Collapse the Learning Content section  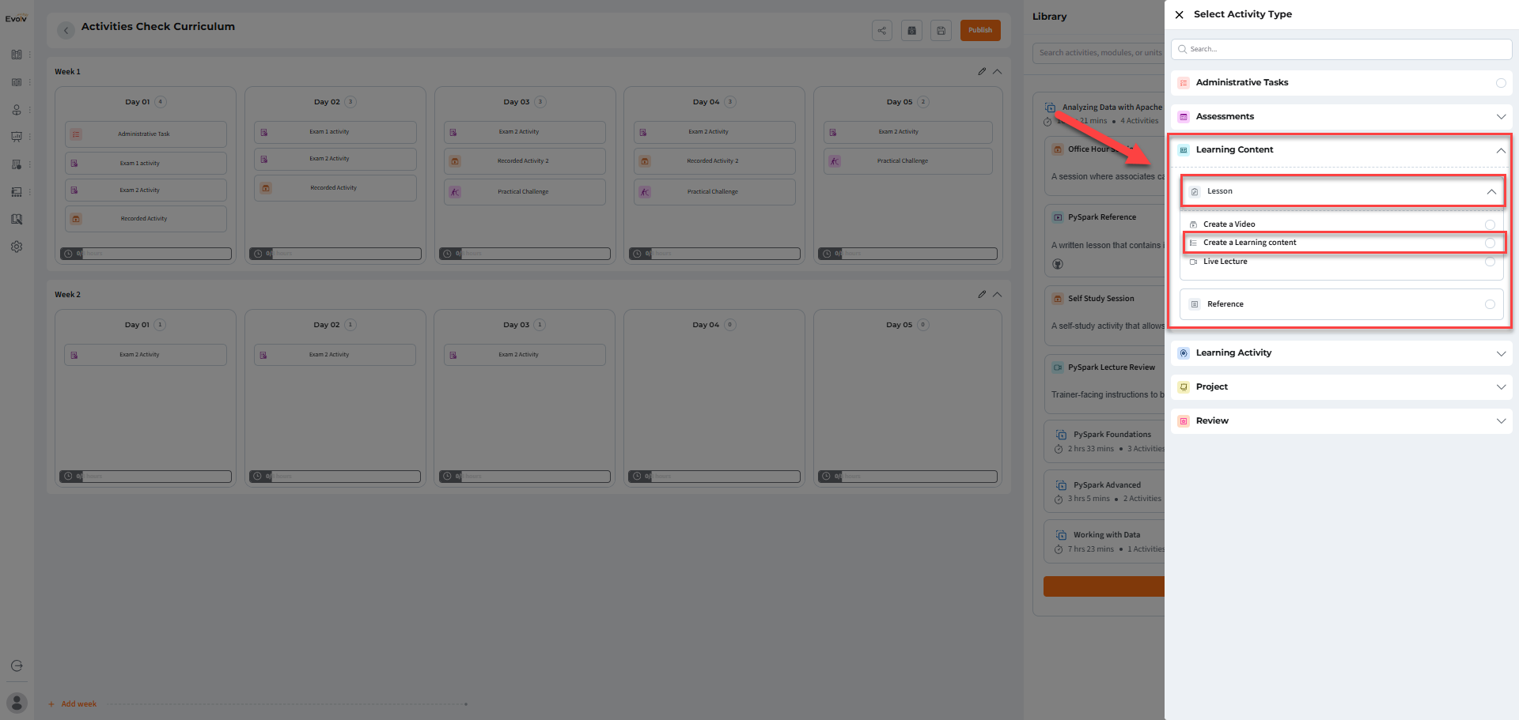(1500, 150)
